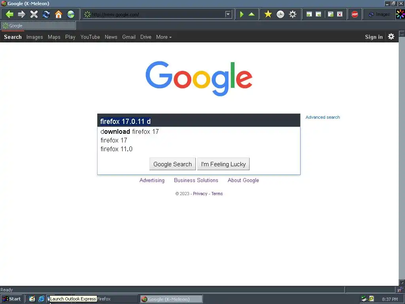This screenshot has width=405, height=304.
Task: Click the Images toolbar button
Action: [379, 15]
